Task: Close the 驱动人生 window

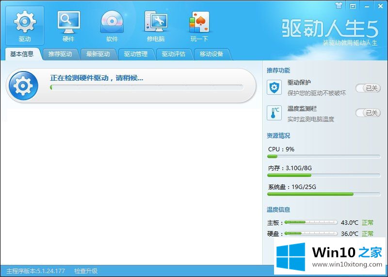Action: [x=381, y=6]
